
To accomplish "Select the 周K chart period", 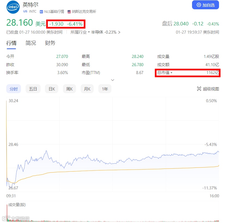I will coord(69,89).
